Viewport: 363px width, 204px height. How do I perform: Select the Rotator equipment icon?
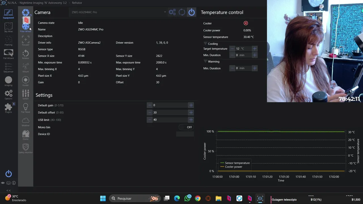(x=26, y=54)
